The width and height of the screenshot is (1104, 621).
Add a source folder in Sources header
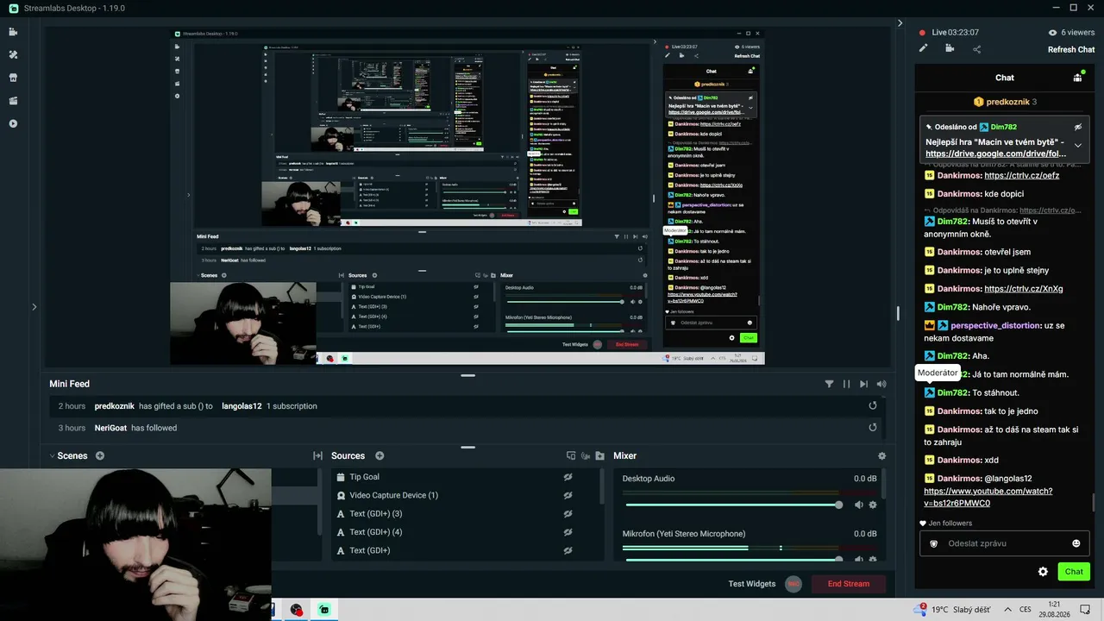[x=599, y=455]
